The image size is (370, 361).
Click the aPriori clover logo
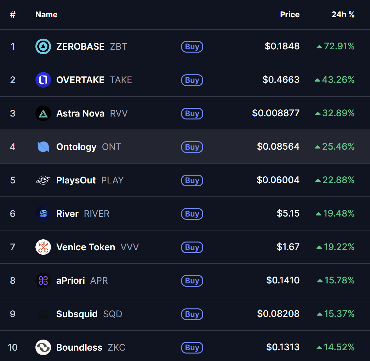43,280
